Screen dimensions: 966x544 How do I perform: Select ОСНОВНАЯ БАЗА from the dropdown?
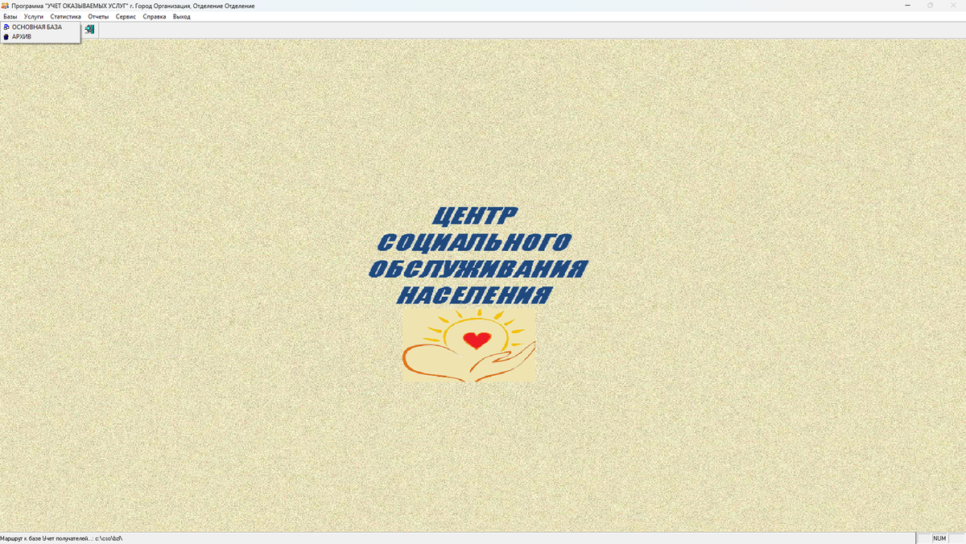click(x=40, y=27)
